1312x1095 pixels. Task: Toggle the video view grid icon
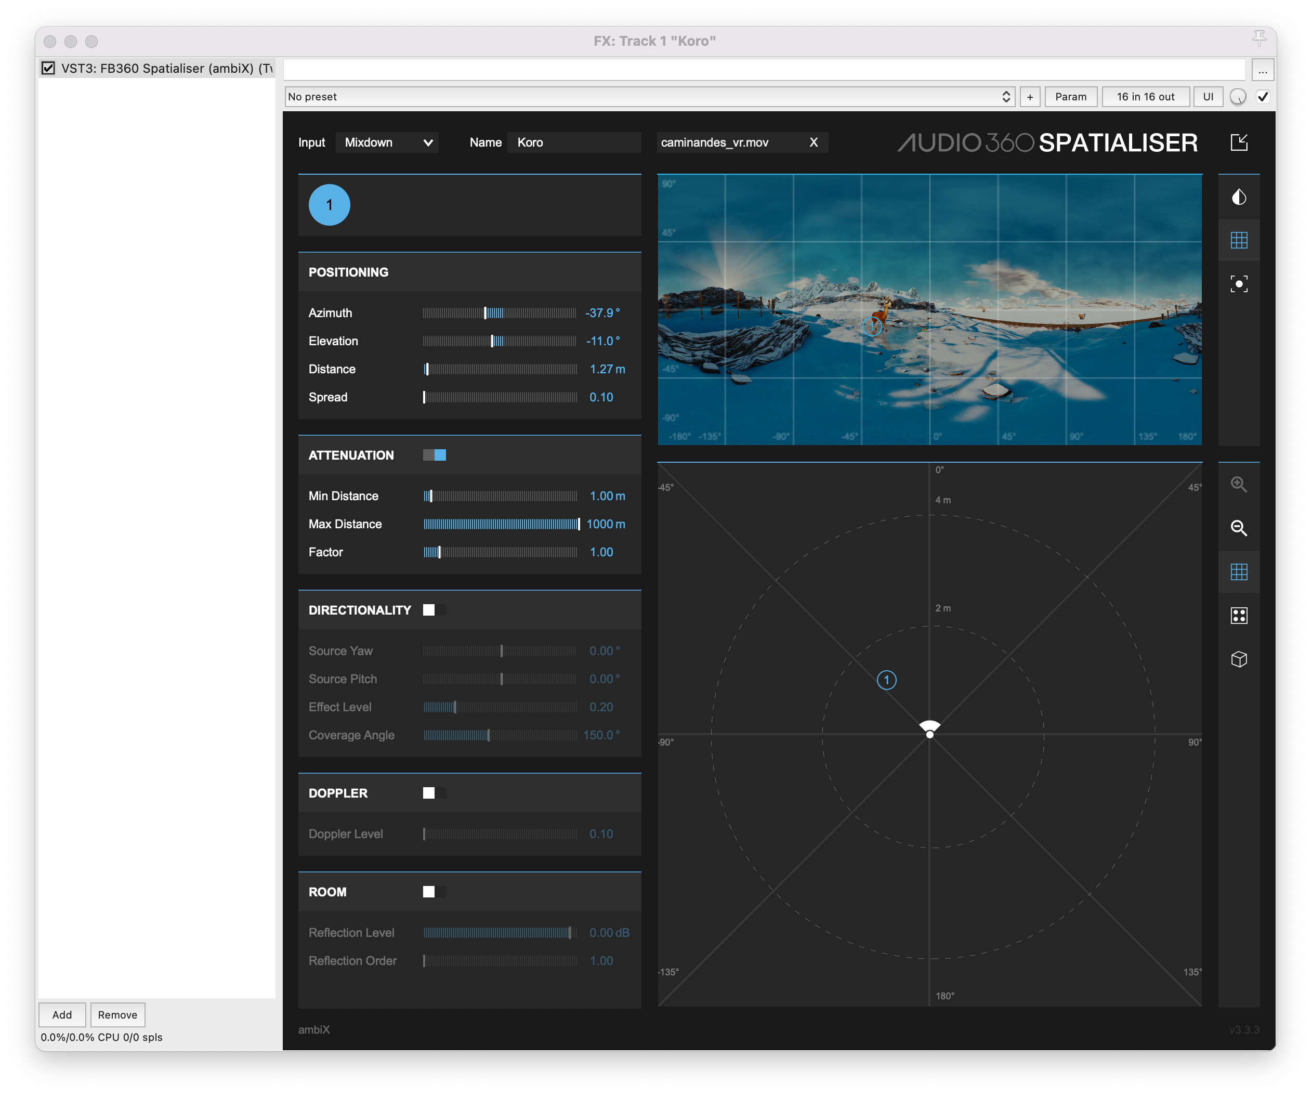coord(1238,240)
